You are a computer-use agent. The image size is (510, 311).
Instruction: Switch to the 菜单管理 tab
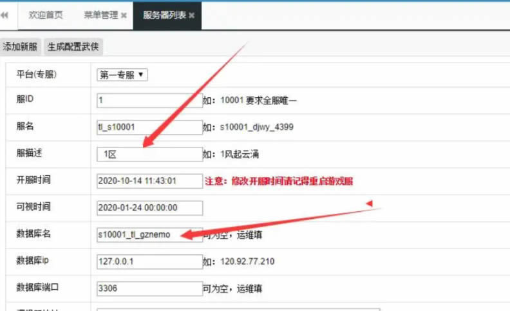click(101, 15)
